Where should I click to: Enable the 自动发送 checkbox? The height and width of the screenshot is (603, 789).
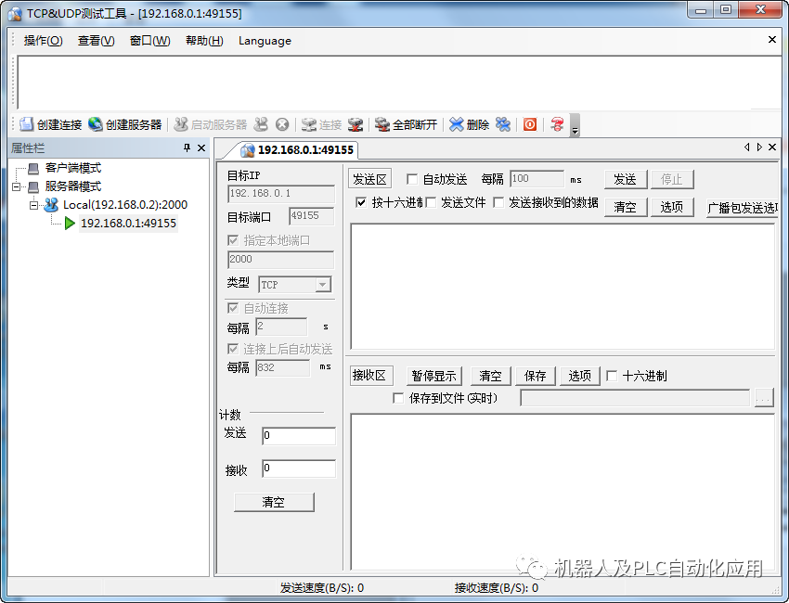pos(411,179)
